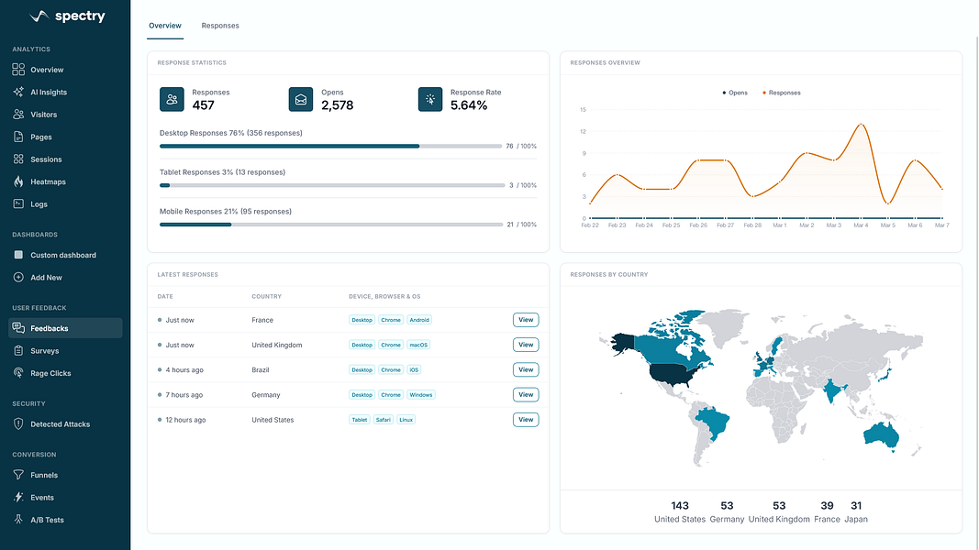The height and width of the screenshot is (550, 979).
Task: View the United States tablet response
Action: point(526,420)
